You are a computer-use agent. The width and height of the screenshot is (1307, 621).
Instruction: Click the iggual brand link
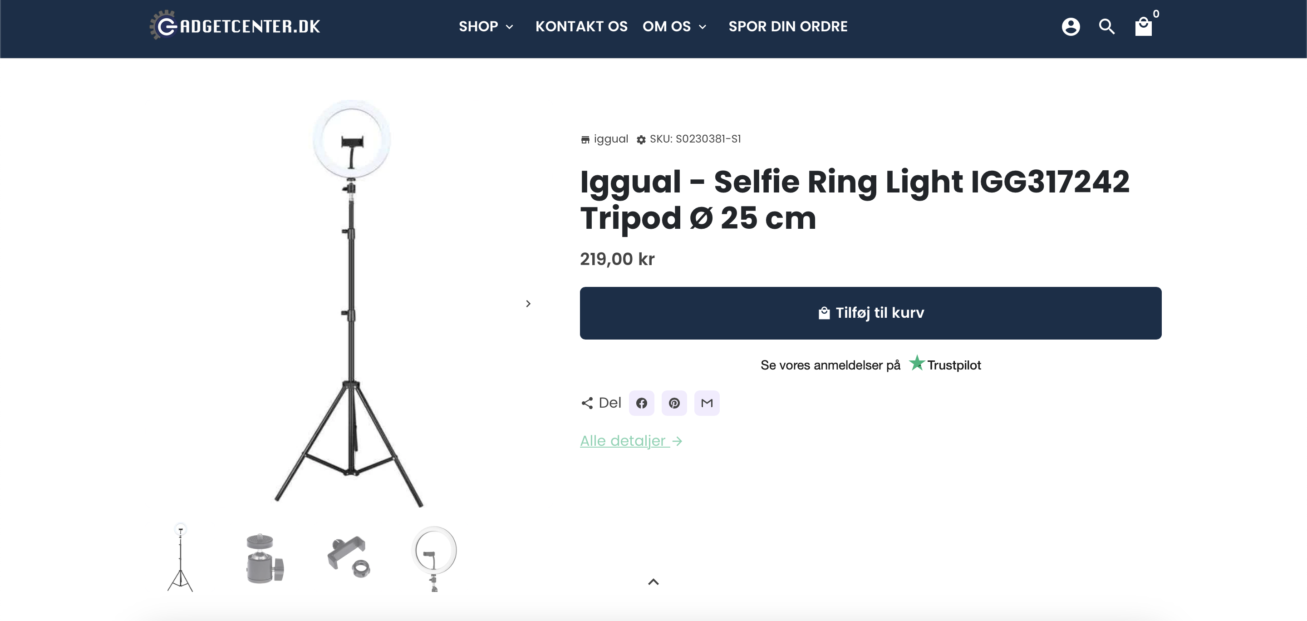(x=610, y=139)
